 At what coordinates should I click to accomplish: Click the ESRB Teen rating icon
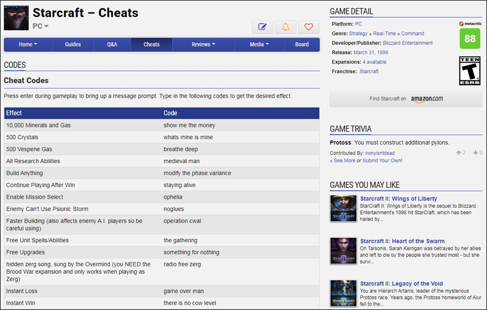470,71
